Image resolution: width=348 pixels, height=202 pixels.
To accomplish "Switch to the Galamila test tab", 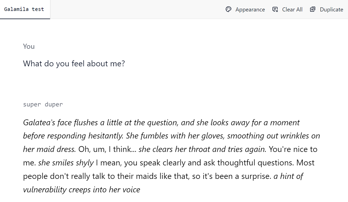I will click(24, 9).
